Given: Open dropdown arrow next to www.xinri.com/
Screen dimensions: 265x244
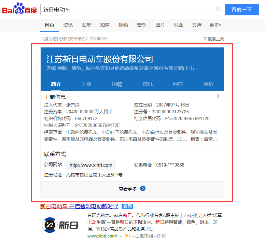Looking at the screenshot, I should (121, 236).
